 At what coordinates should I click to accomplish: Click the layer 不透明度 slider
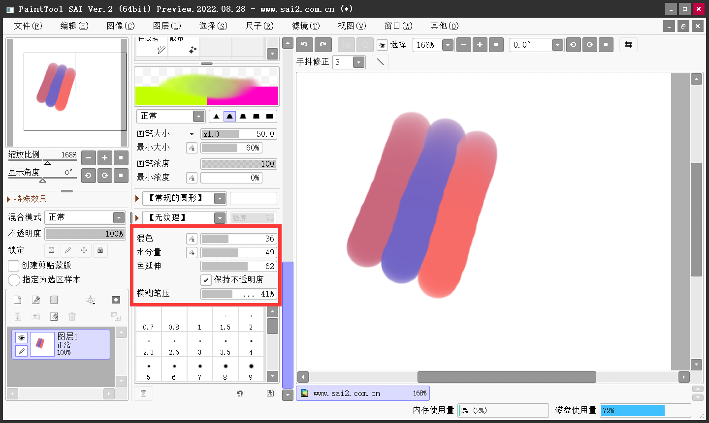(85, 234)
